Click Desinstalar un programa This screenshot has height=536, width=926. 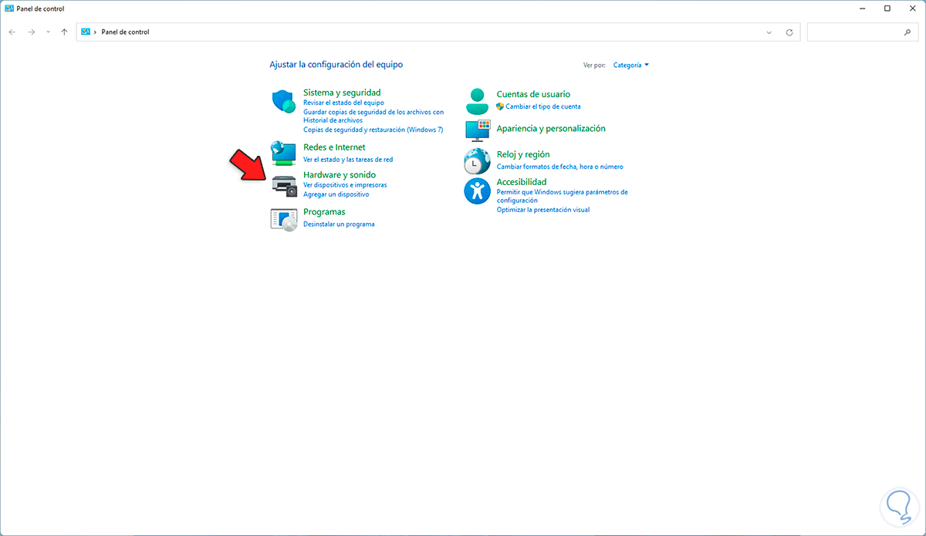tap(339, 224)
